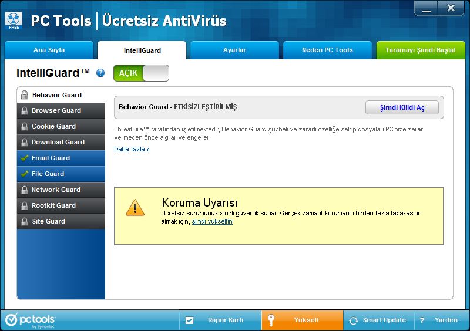This screenshot has width=470, height=331.
Task: Click the Şimdi Kilidi Aç button
Action: (402, 107)
